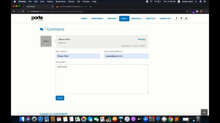Expand the HOME nav dropdown
220x123 pixels.
85,18
